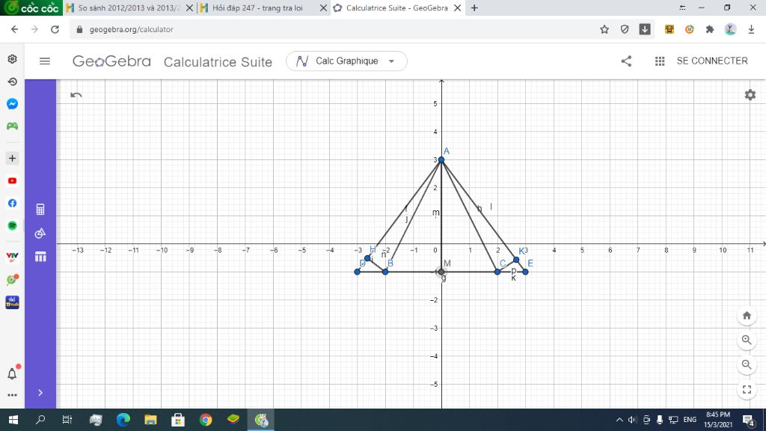Open the browser extensions puzzle icon
766x431 pixels.
pos(710,29)
